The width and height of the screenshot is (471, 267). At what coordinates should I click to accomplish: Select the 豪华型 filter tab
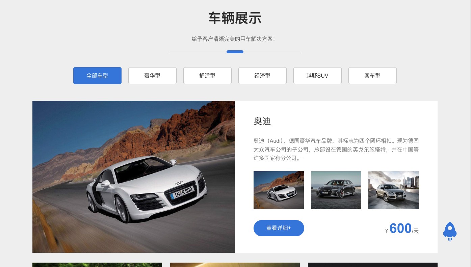pos(152,76)
